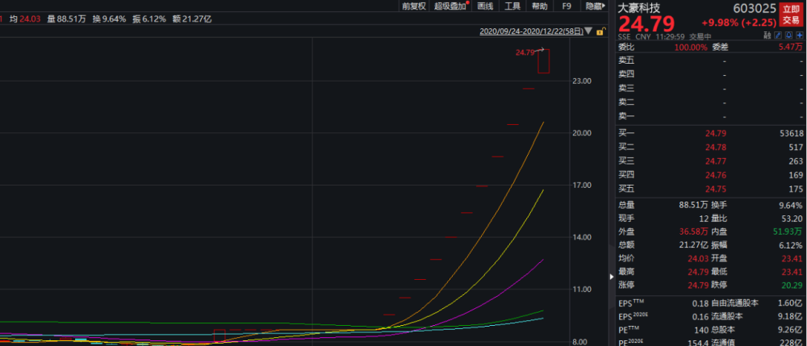Collapse right panel using side arrow
807x346 pixels.
coord(611,276)
